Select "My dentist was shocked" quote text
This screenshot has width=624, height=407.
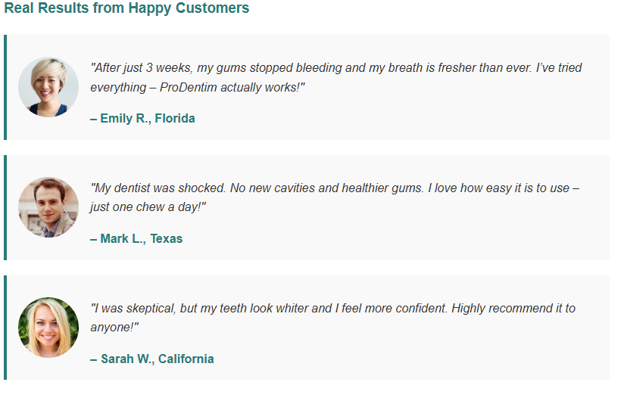click(158, 188)
